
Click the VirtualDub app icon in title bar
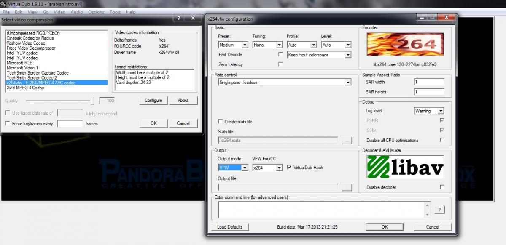click(4, 4)
